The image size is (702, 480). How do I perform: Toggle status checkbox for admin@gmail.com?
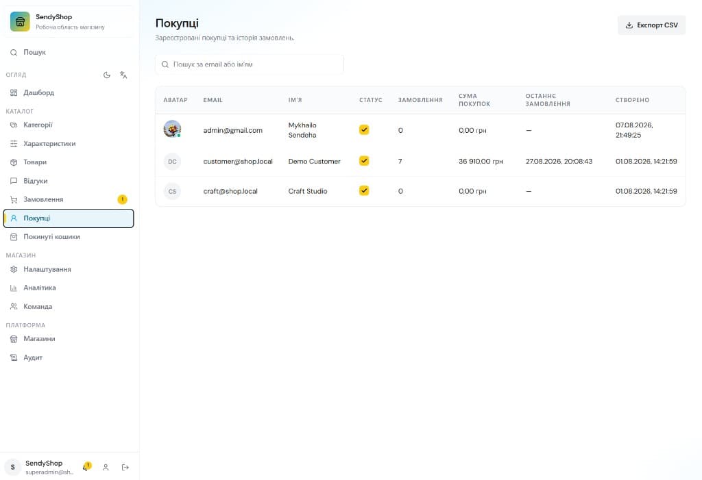364,129
